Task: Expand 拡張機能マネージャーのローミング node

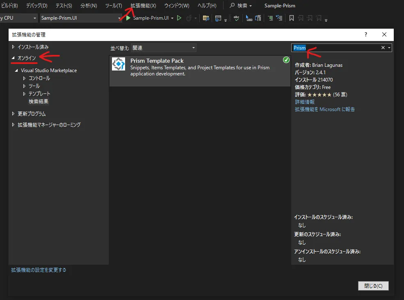Action: (x=13, y=125)
